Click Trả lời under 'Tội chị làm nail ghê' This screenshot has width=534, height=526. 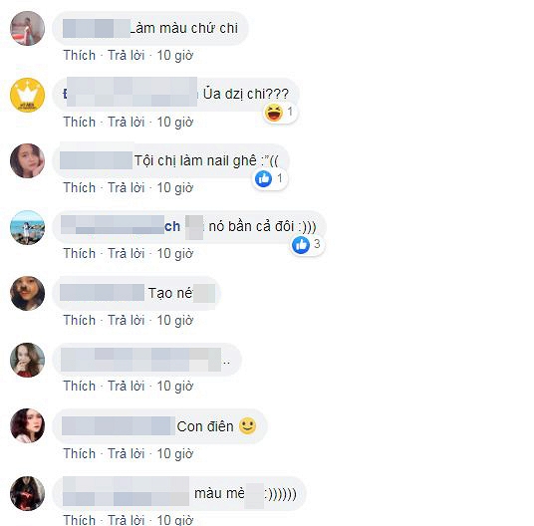(x=127, y=187)
